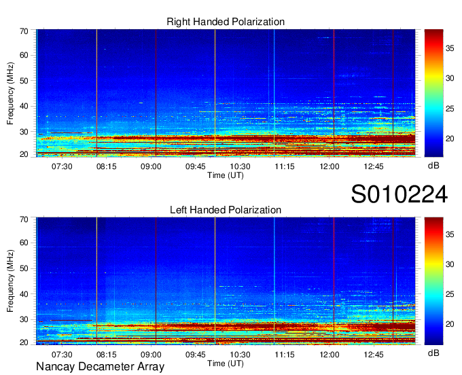Image resolution: width=462 pixels, height=375 pixels.
Task: Click 25 value on Right Handed color bar scale
Action: click(x=450, y=109)
